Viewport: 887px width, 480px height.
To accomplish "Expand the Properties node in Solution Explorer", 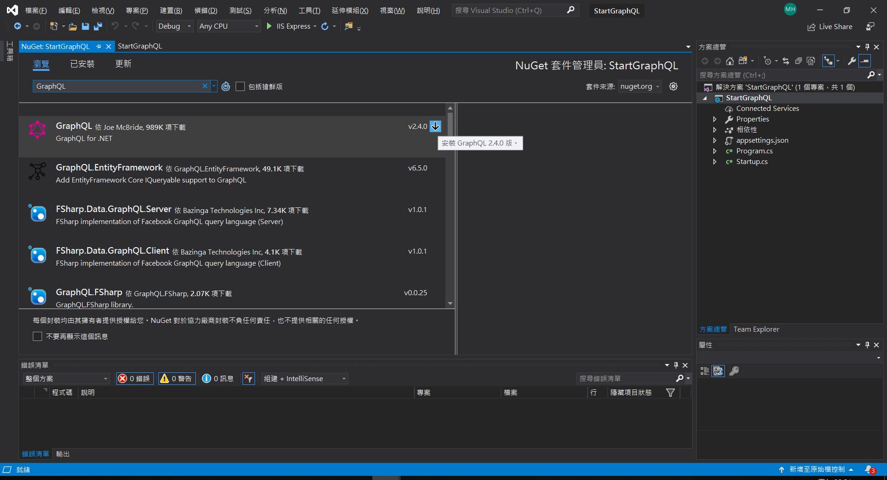I will (715, 119).
